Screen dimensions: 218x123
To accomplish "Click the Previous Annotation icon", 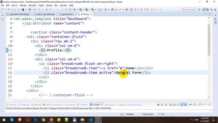I will tap(142, 10).
